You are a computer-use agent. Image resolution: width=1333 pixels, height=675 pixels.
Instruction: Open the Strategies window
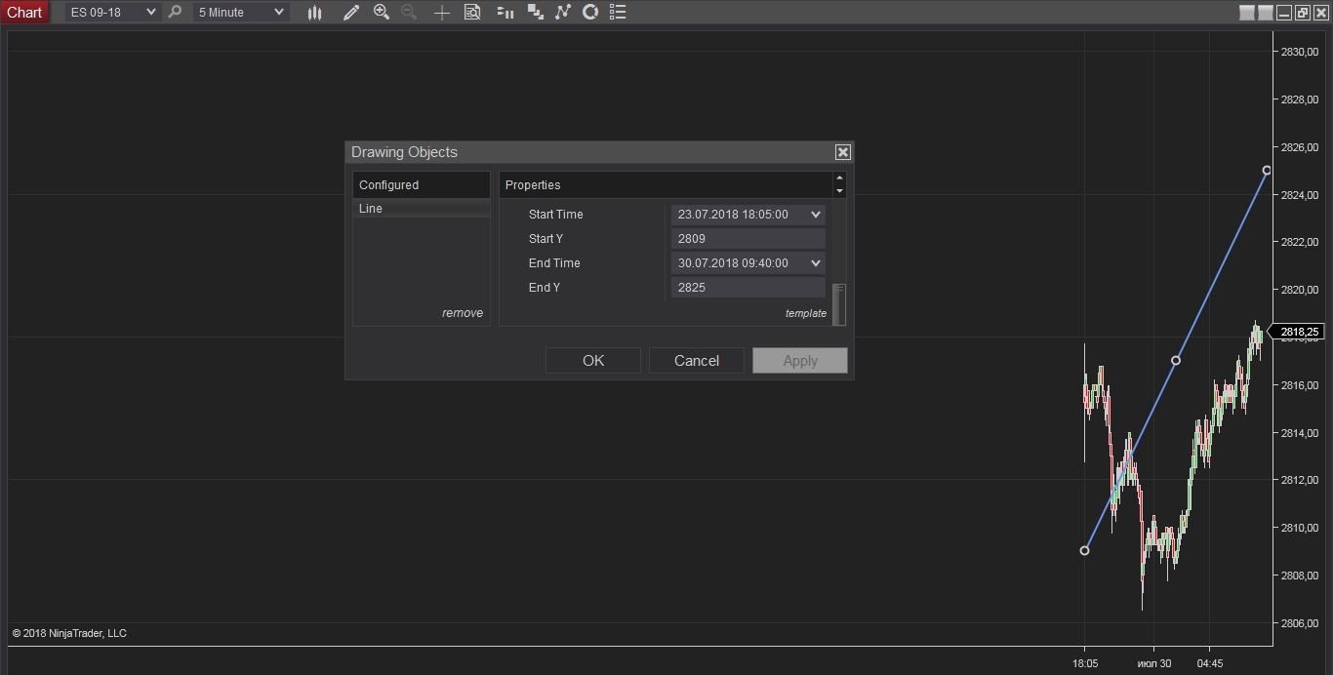pyautogui.click(x=589, y=13)
